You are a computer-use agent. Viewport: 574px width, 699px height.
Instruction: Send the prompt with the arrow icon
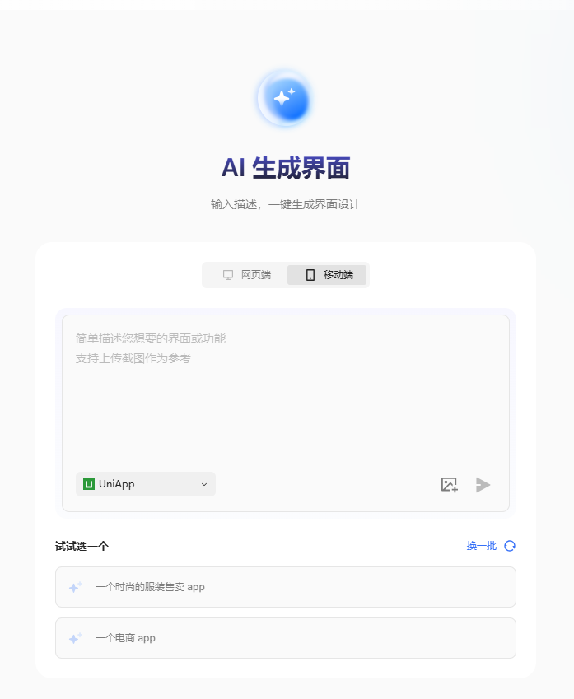tap(483, 485)
